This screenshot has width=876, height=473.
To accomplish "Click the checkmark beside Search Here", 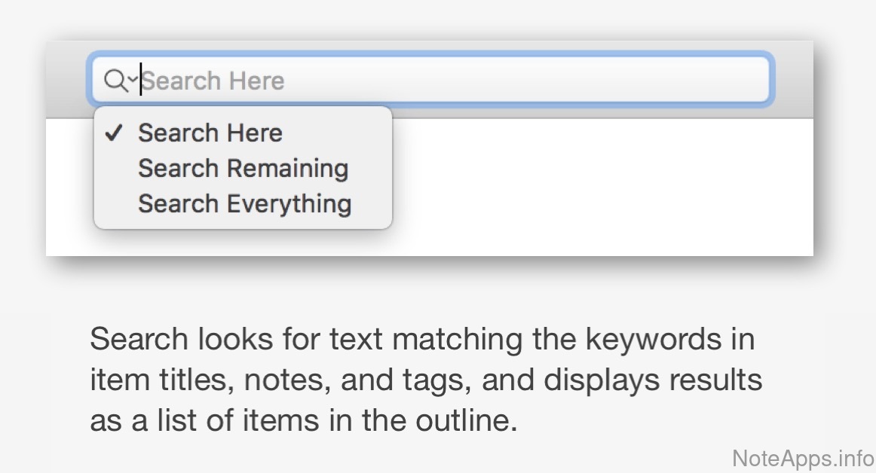I will (x=113, y=133).
